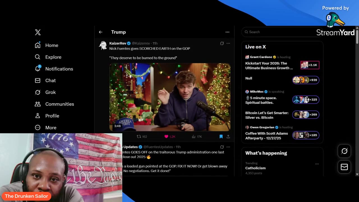Viewport: 359px width, 202px height.
Task: Open Communities from the sidebar
Action: (54, 104)
